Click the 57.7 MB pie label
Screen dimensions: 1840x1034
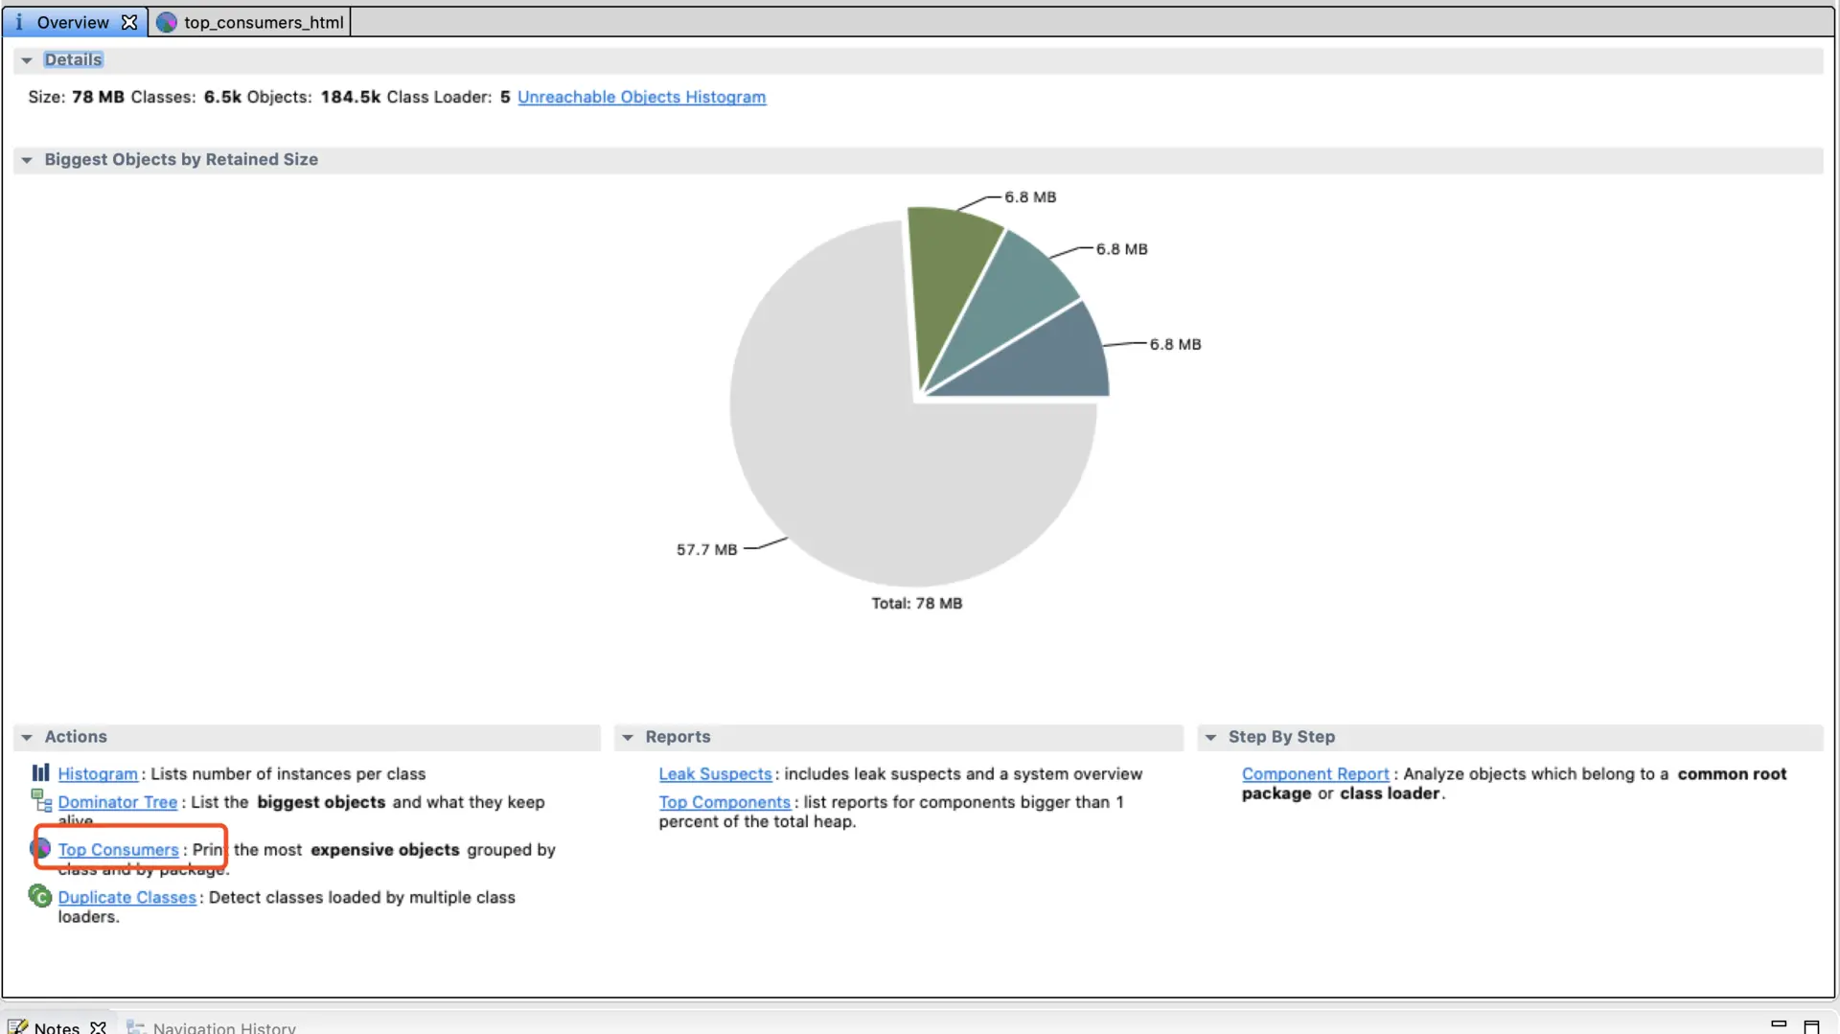706,549
